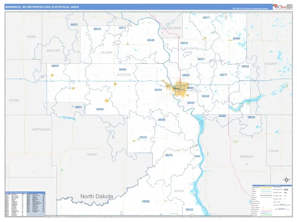Click ZIP code label 58535
Image resolution: width=297 pixels, height=222 pixels.
[x=143, y=137]
